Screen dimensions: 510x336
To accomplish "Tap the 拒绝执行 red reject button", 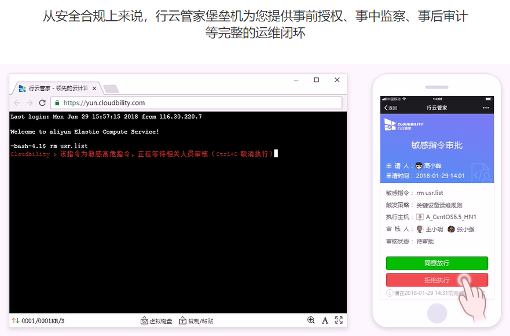I will tap(437, 280).
